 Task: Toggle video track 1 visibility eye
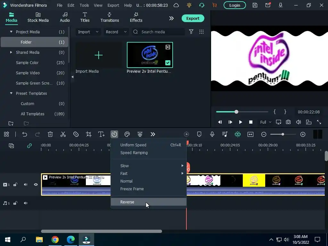pos(36,184)
